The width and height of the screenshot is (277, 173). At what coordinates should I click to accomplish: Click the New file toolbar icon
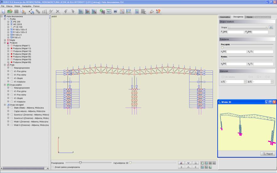coord(3,12)
